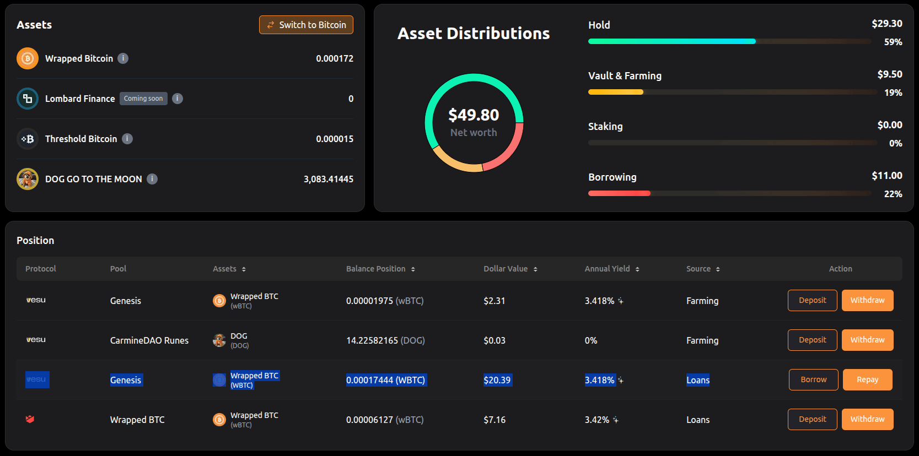Open the Lombard Finance info icon
Viewport: 919px width, 456px height.
pos(177,99)
